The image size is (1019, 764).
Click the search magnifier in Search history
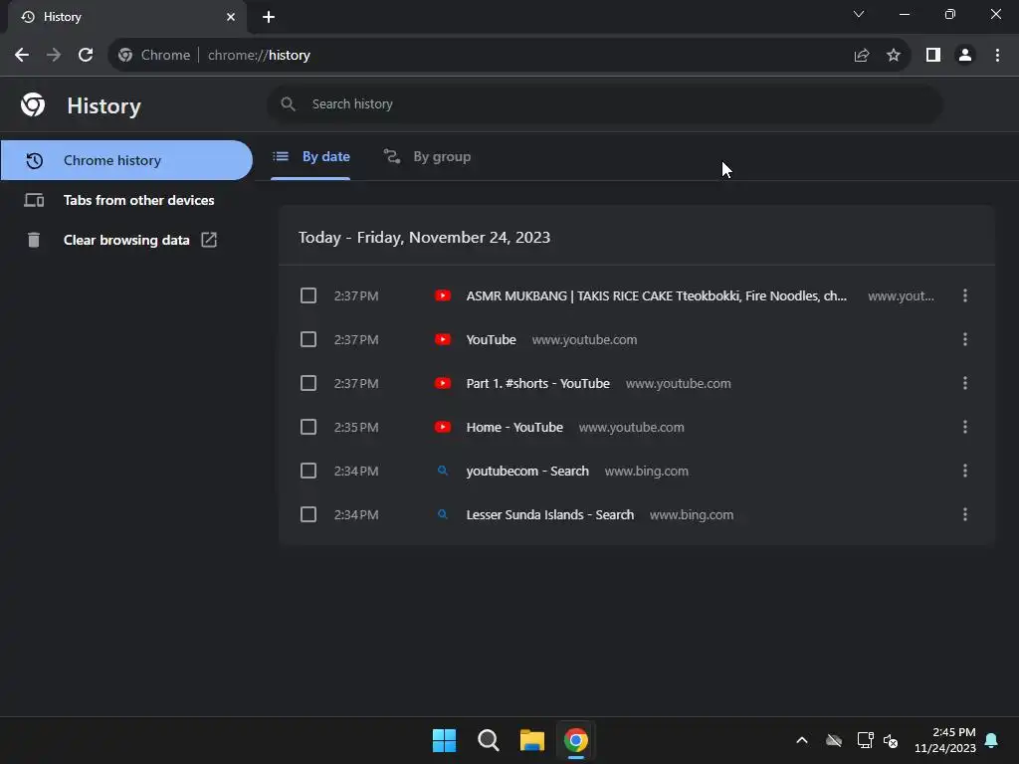[288, 103]
